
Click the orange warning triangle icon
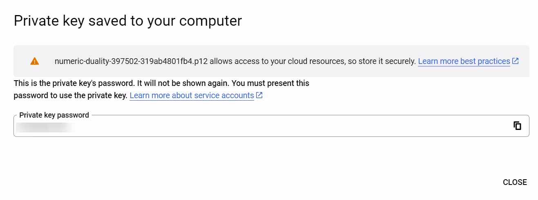pyautogui.click(x=35, y=61)
